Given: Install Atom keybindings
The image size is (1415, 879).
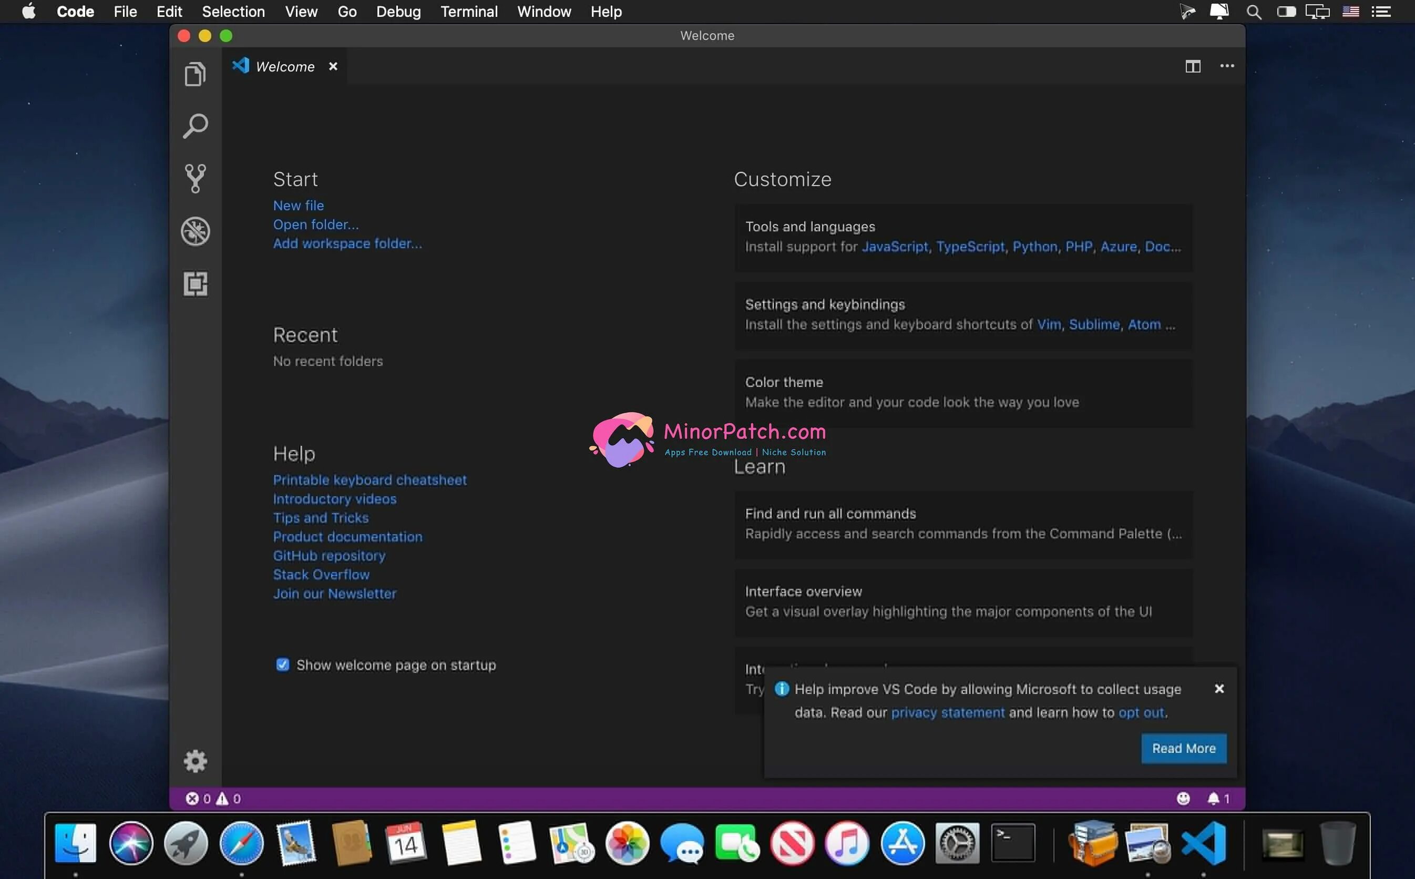Looking at the screenshot, I should pos(1144,324).
